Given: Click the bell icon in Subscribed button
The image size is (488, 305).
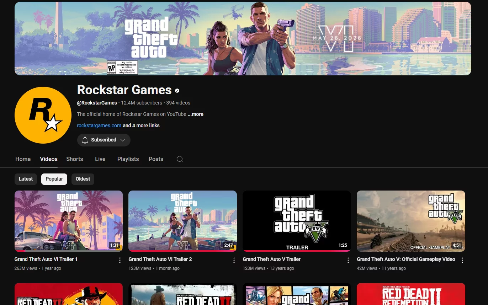Looking at the screenshot, I should [85, 140].
